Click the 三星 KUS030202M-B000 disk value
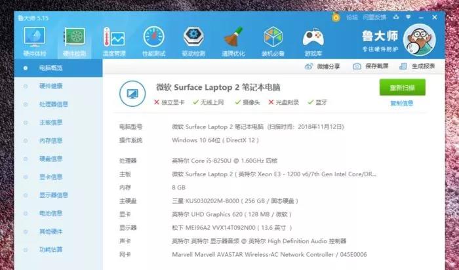This screenshot has width=459, height=270. 235,201
